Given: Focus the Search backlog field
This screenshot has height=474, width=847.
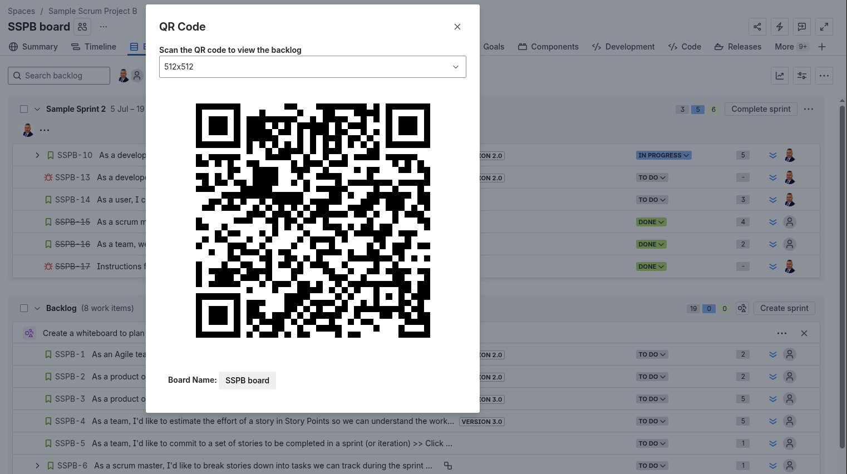Looking at the screenshot, I should click(59, 76).
